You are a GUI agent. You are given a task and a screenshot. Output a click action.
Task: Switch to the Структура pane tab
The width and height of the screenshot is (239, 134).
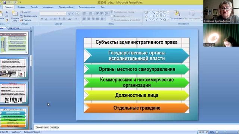[14, 28]
